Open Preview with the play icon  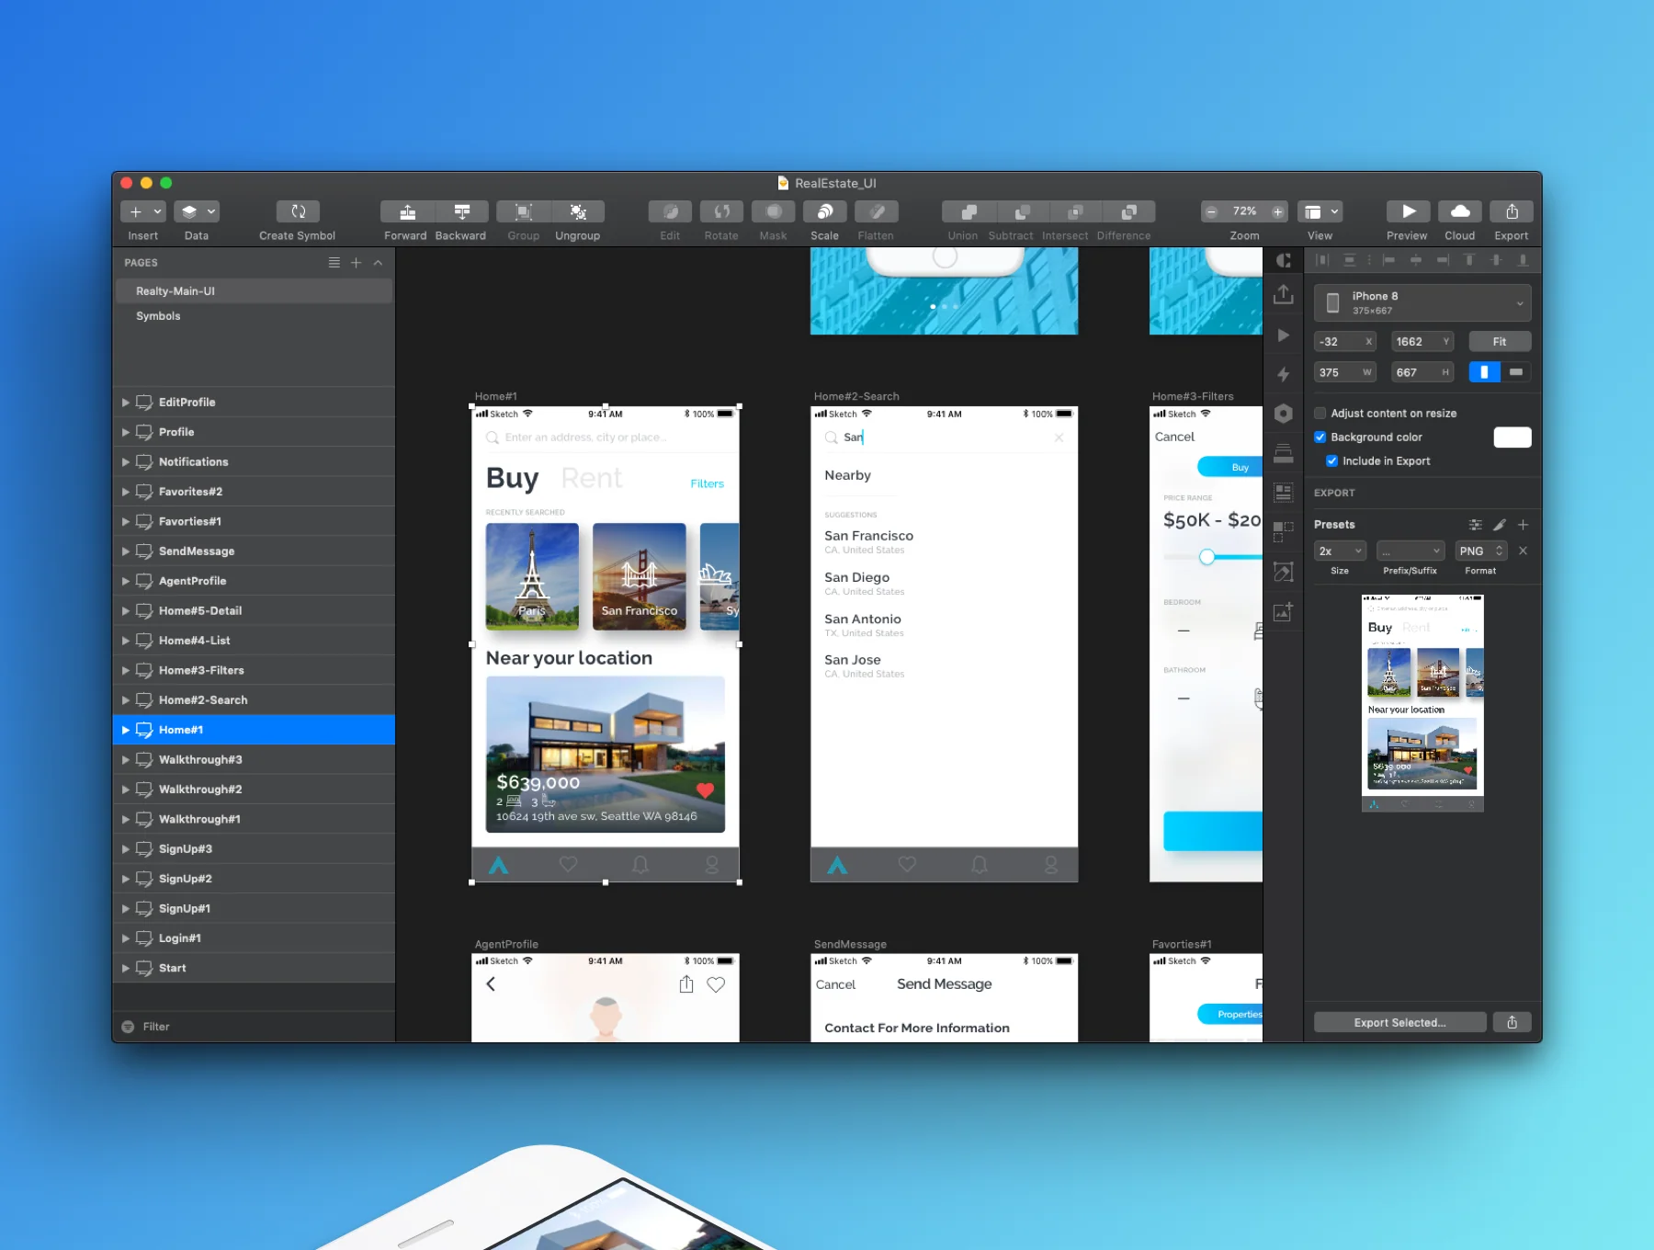pos(1408,211)
